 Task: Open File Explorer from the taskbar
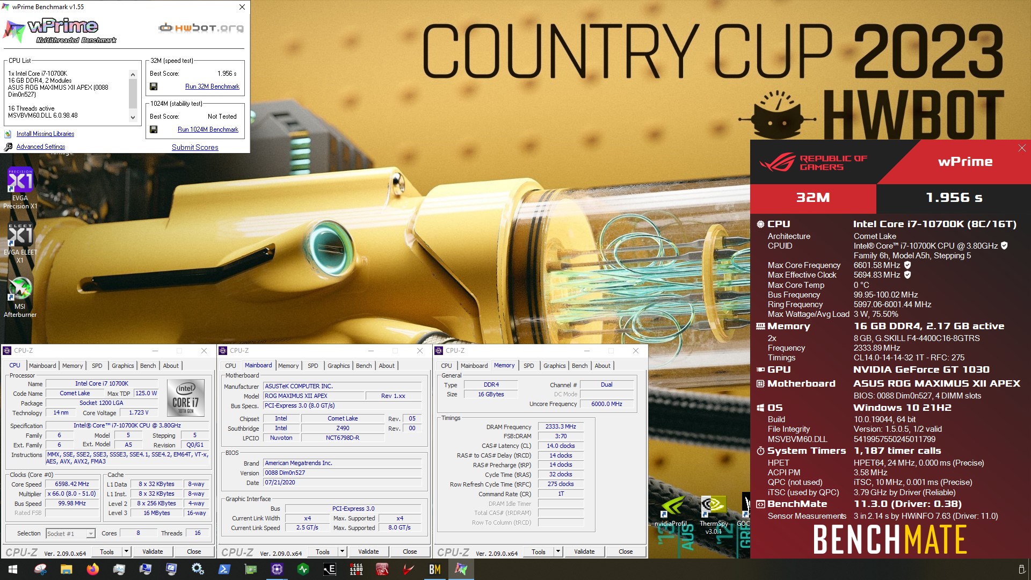point(67,569)
